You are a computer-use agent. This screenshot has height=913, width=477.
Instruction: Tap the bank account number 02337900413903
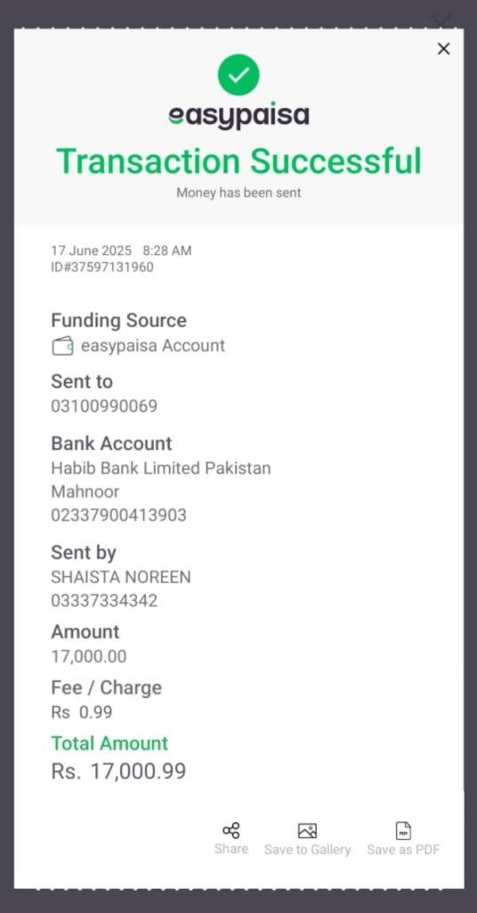coord(118,515)
